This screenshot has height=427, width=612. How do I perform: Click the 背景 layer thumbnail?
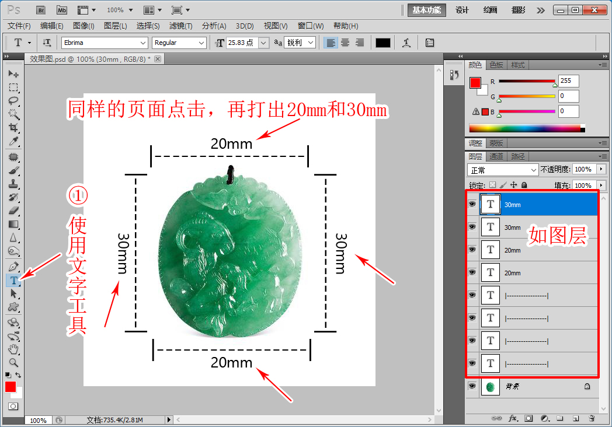click(490, 386)
